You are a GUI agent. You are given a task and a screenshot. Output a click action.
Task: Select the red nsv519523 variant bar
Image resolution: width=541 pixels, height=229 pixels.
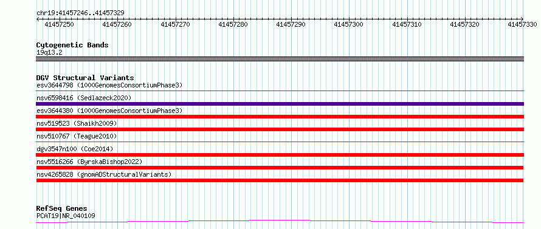pyautogui.click(x=280, y=129)
